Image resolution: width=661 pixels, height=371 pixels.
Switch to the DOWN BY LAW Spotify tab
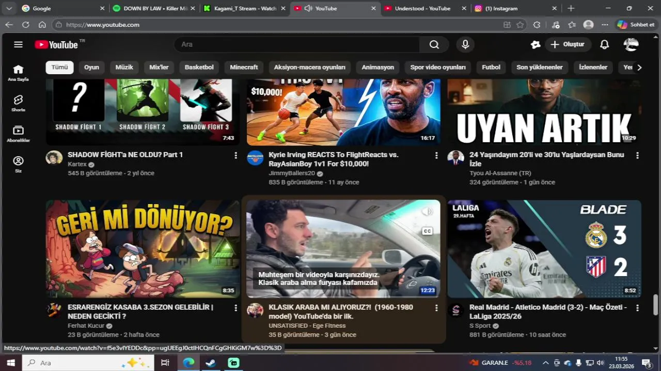coord(153,8)
